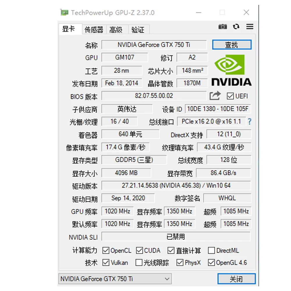Toggle the OpenGL 4.6 checkbox

click(211, 262)
